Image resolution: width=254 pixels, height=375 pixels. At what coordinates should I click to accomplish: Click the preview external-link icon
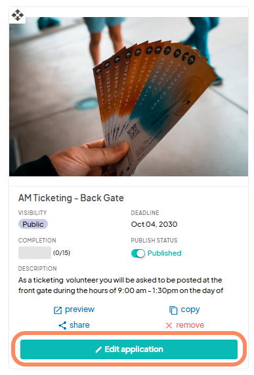coord(58,310)
